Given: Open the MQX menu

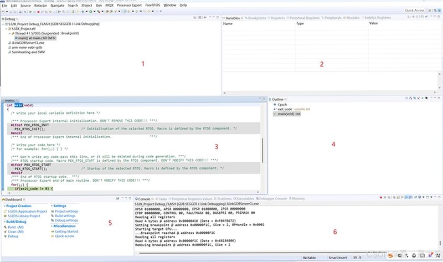Looking at the screenshot, I should [x=109, y=6].
